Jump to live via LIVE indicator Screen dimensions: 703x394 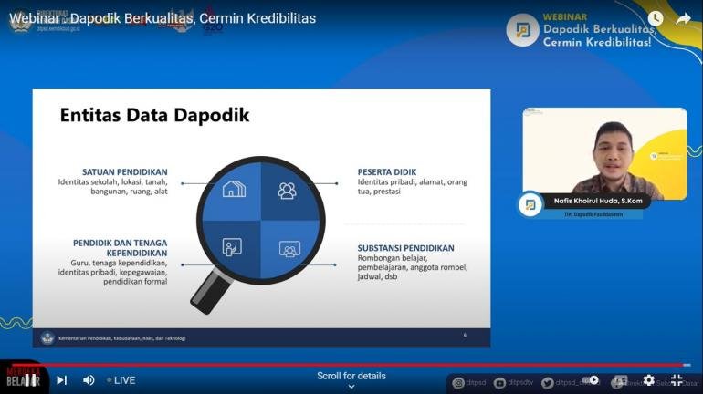121,380
